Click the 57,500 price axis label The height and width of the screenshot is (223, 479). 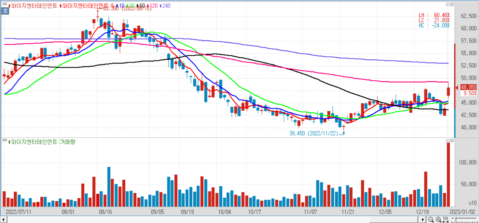click(x=469, y=41)
